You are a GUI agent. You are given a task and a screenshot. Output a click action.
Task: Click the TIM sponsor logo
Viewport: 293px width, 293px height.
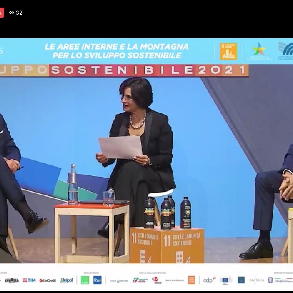coord(29,280)
